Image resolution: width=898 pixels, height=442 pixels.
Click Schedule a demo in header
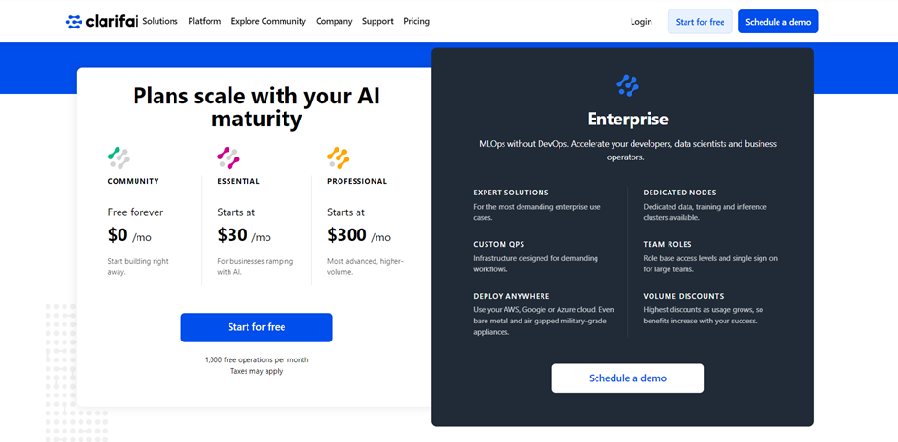pos(779,22)
